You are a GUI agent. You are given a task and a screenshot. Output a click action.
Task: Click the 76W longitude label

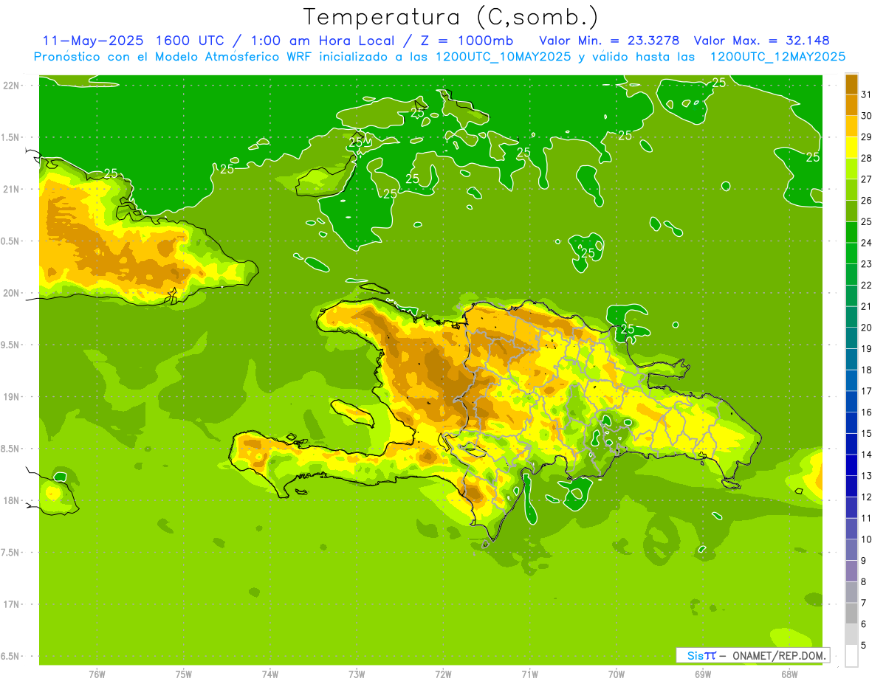coord(97,674)
